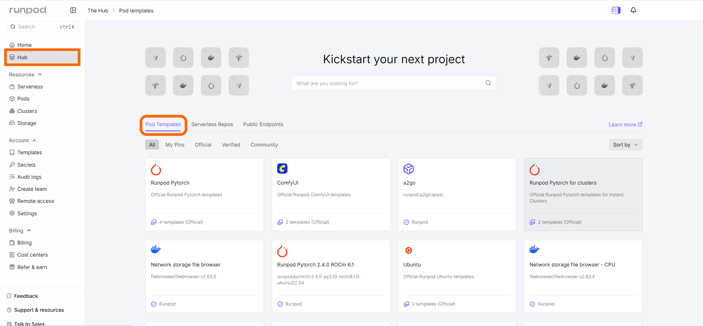Click the Remote access icon
The width and height of the screenshot is (703, 326).
[x=12, y=201]
